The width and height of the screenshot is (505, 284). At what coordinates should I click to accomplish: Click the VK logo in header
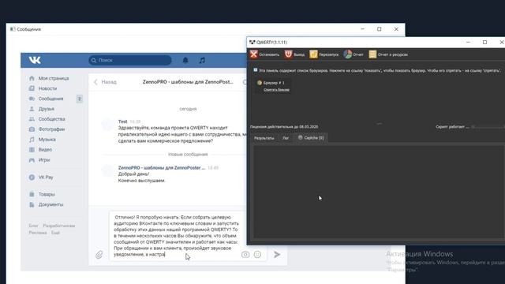click(x=35, y=60)
